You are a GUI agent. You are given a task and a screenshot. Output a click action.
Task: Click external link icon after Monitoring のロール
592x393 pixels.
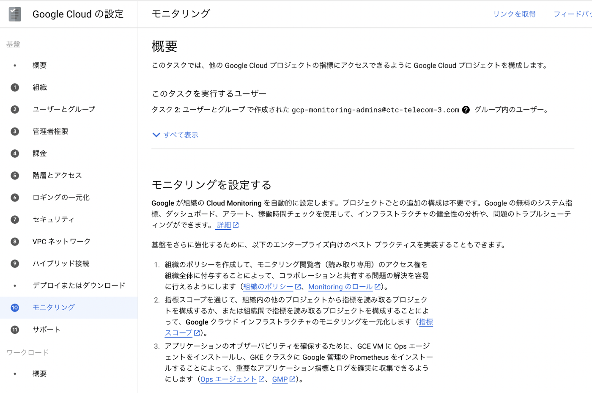(377, 287)
